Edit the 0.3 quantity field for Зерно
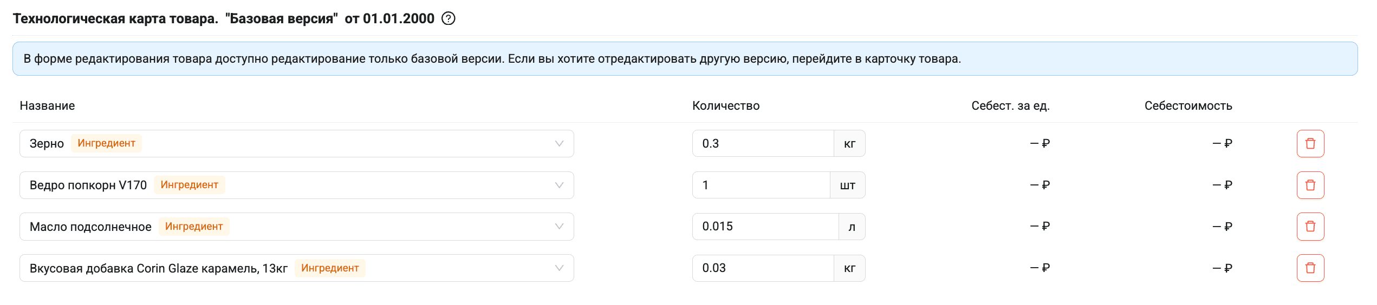1377x305 pixels. pos(763,143)
